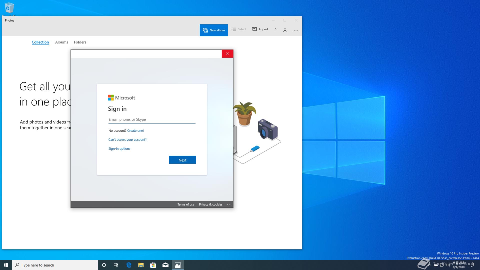The width and height of the screenshot is (480, 270).
Task: Follow the Create one! link
Action: pos(135,130)
